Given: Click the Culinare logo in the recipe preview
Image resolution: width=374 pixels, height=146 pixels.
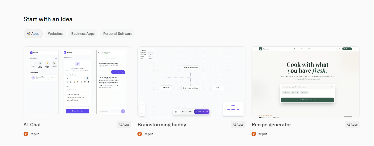Looking at the screenshot, I should coord(260,49).
